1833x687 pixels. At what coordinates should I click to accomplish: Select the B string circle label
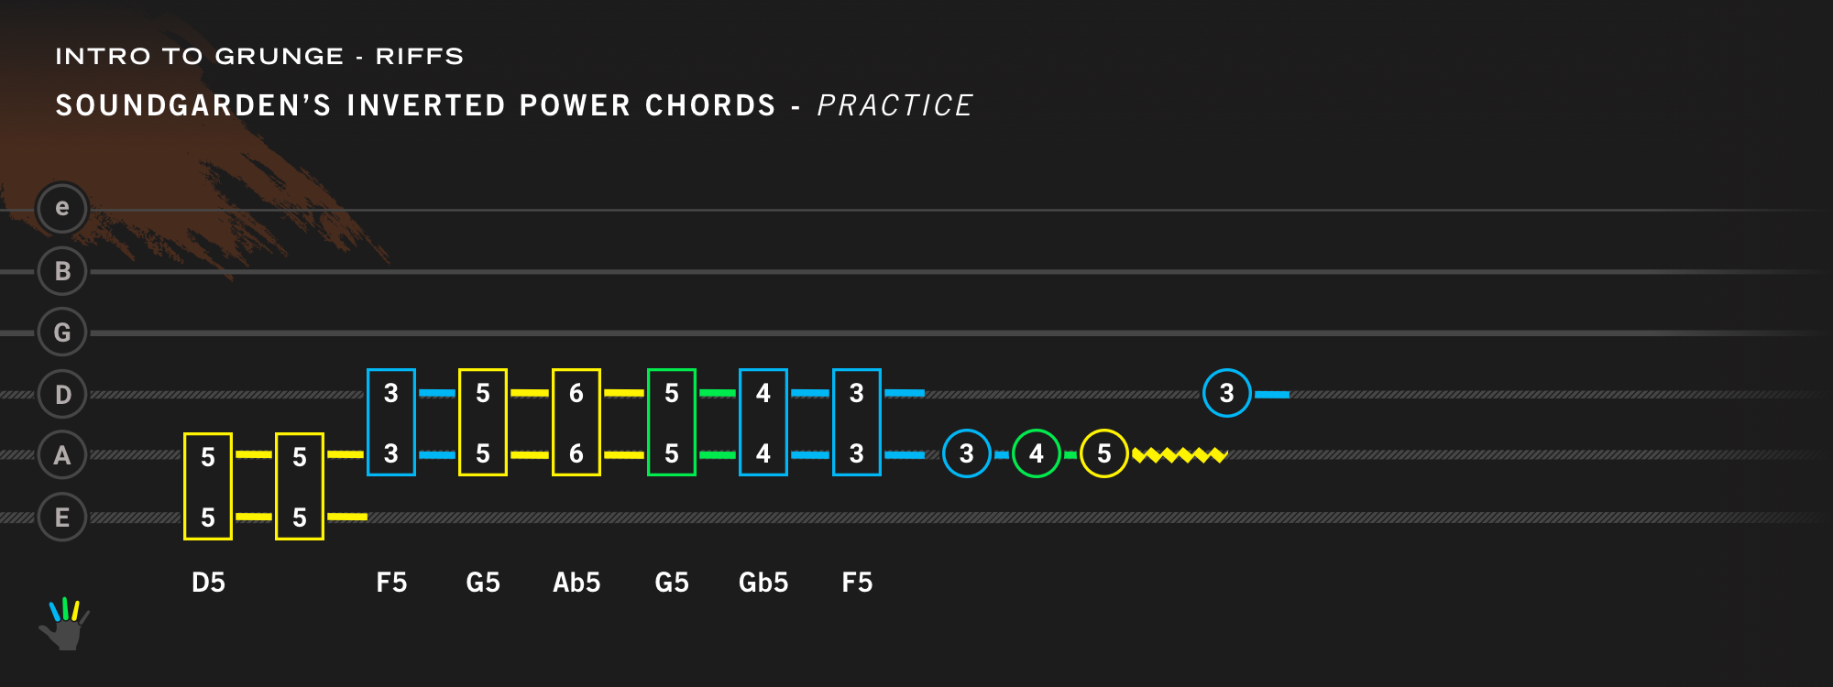[62, 271]
